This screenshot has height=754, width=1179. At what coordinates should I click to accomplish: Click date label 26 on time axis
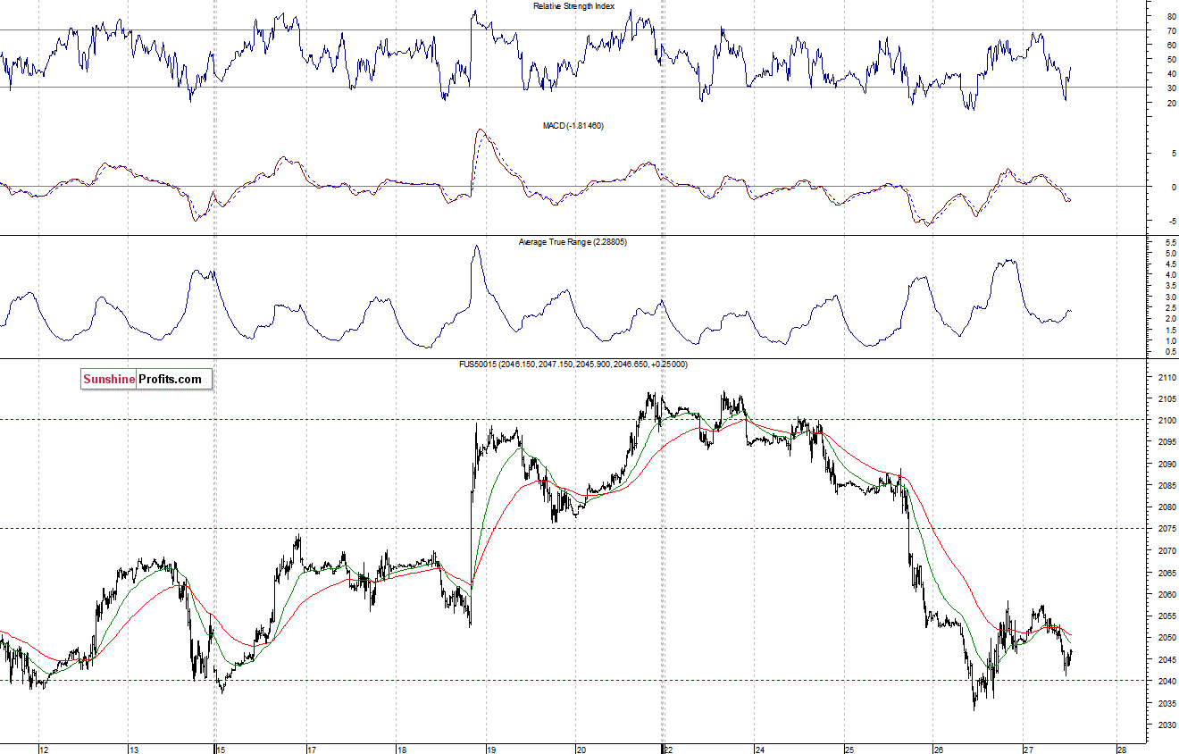coord(939,750)
